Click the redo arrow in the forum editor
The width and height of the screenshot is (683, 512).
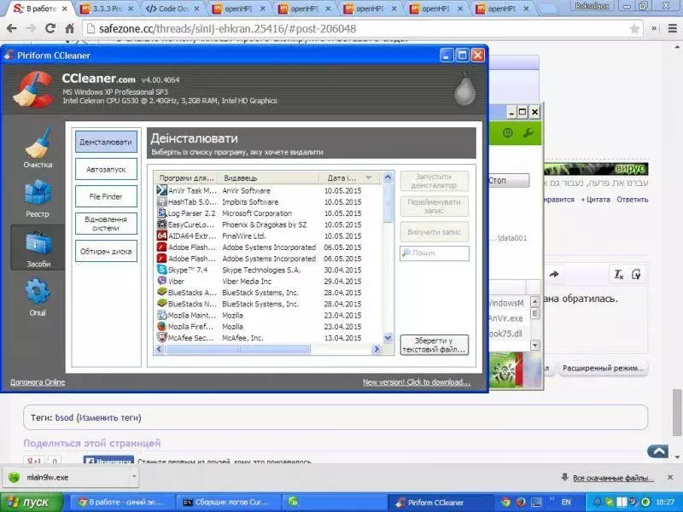click(x=554, y=274)
